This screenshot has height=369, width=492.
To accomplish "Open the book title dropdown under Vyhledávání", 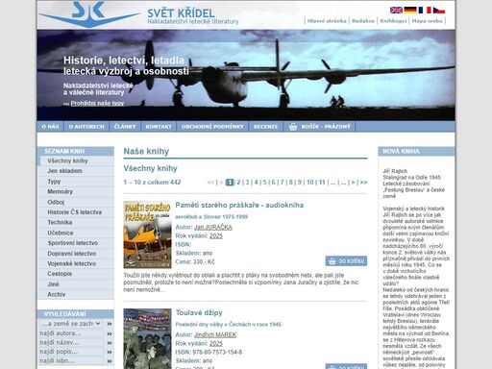I will click(71, 324).
